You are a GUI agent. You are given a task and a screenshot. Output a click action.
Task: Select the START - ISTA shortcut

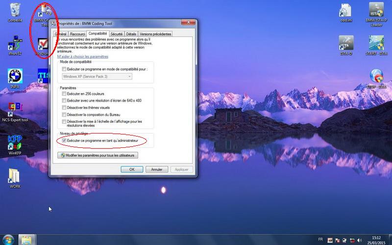[x=376, y=45]
